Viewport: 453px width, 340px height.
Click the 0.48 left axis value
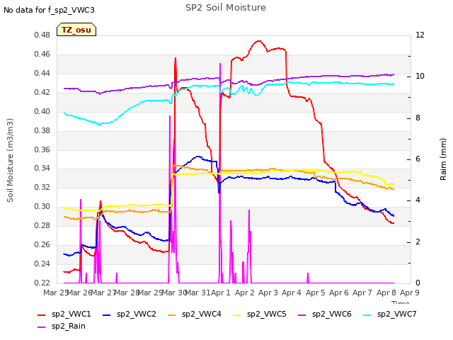(42, 35)
